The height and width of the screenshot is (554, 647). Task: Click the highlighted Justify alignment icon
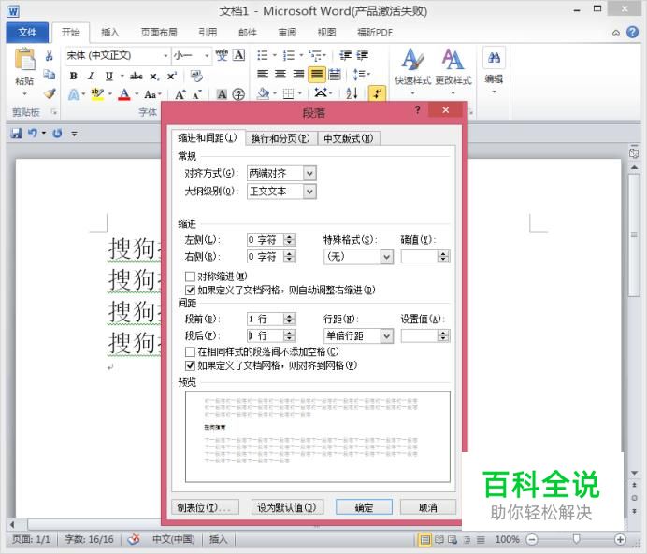click(x=316, y=75)
